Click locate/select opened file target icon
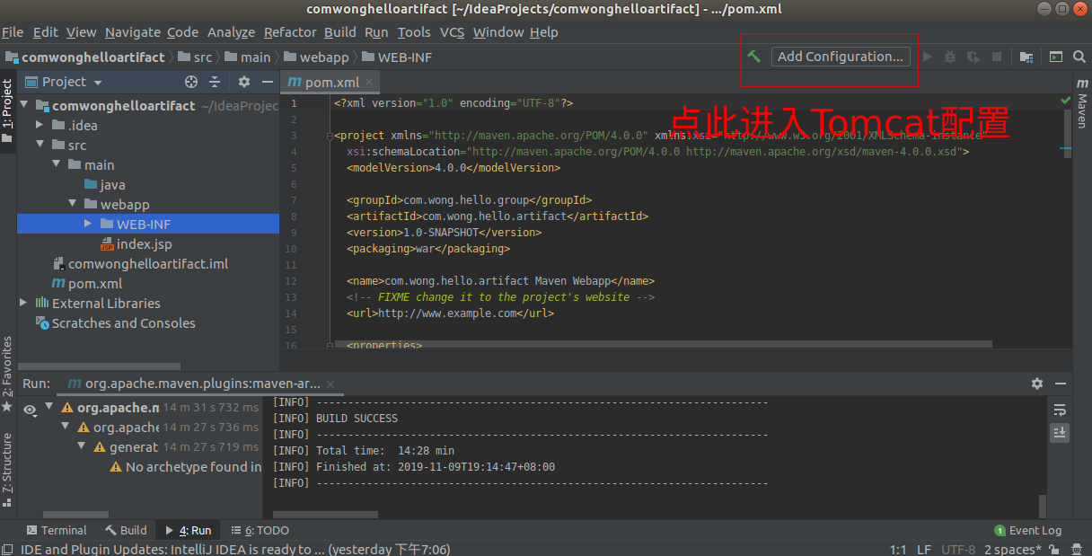 191,82
